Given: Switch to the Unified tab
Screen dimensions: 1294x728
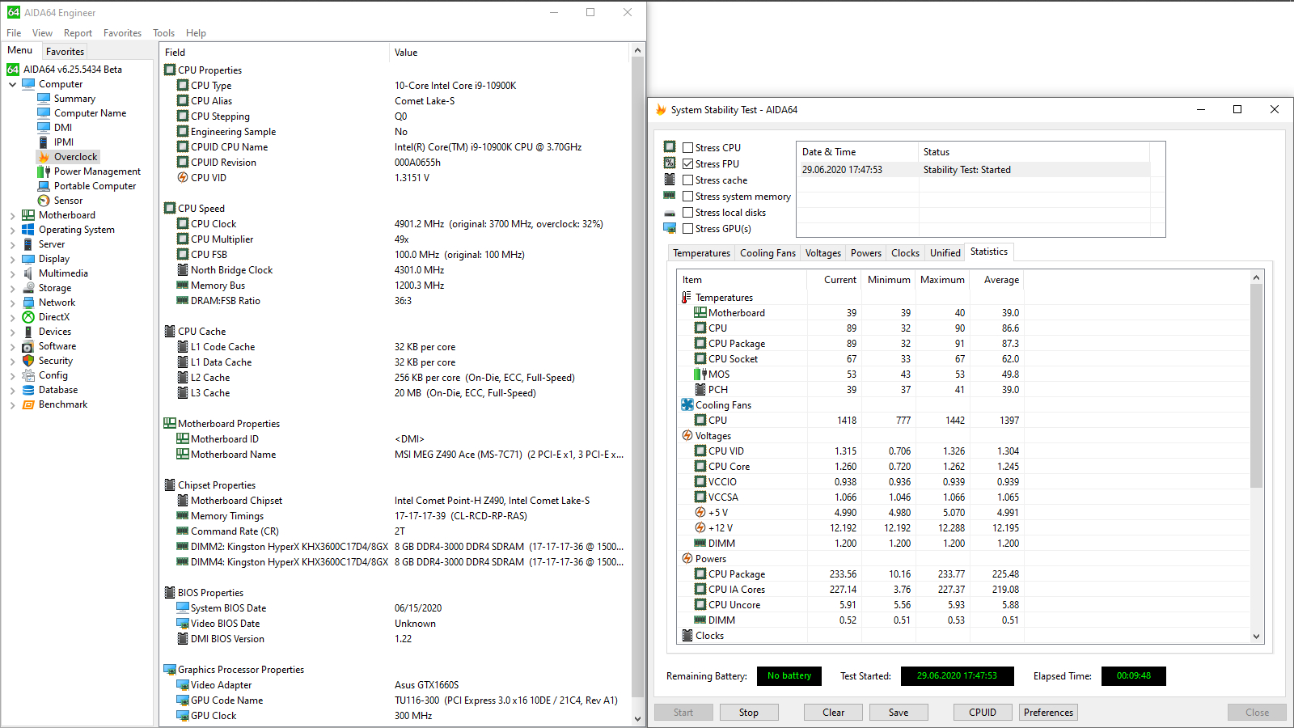Looking at the screenshot, I should [x=945, y=253].
